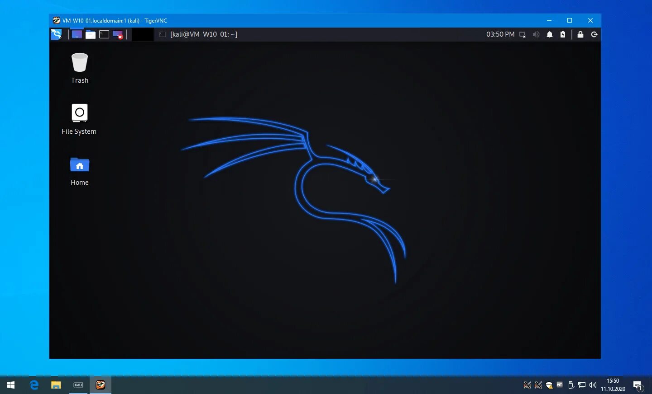Select the black workspace switcher box
Viewport: 652px width, 394px height.
point(143,34)
